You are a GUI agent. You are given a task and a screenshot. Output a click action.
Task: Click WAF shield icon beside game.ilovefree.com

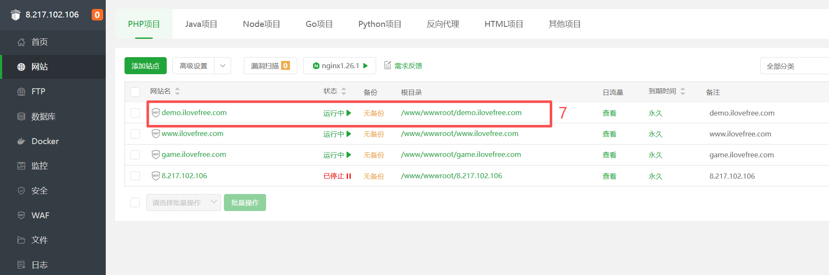coord(156,155)
